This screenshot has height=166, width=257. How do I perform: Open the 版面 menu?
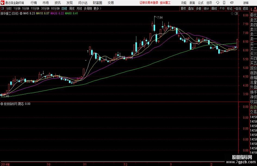click(x=192, y=3)
